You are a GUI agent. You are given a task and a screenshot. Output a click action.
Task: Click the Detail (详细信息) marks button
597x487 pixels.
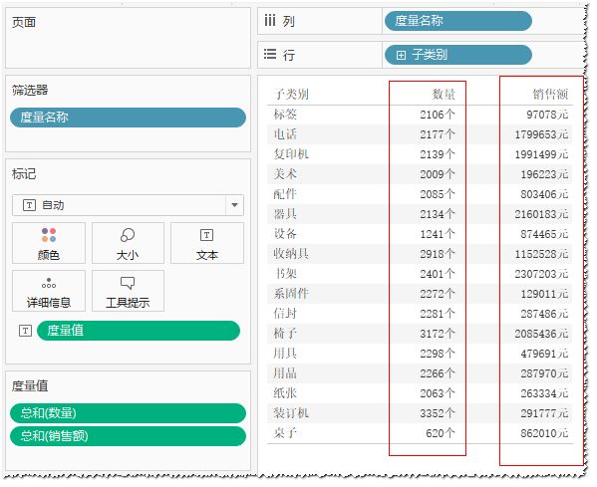[49, 291]
